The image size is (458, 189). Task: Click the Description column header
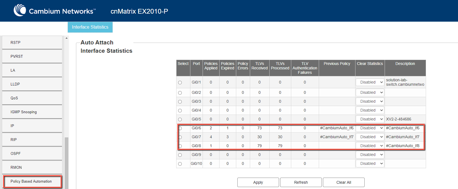pos(405,68)
